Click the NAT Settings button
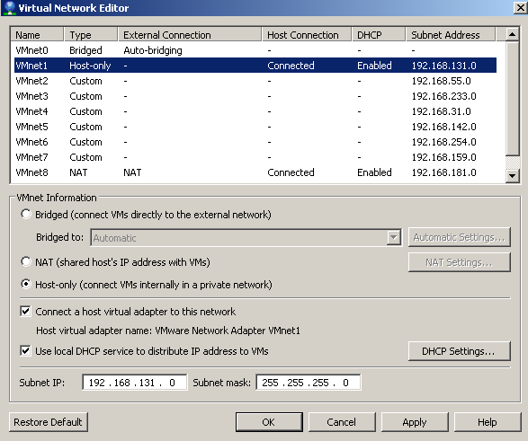 (x=460, y=262)
